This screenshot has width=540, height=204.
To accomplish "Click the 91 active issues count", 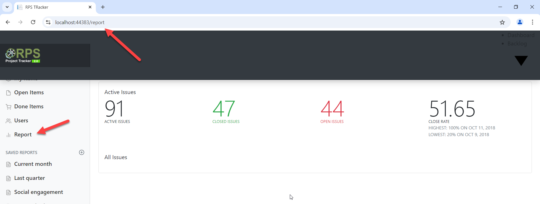I will tap(114, 109).
